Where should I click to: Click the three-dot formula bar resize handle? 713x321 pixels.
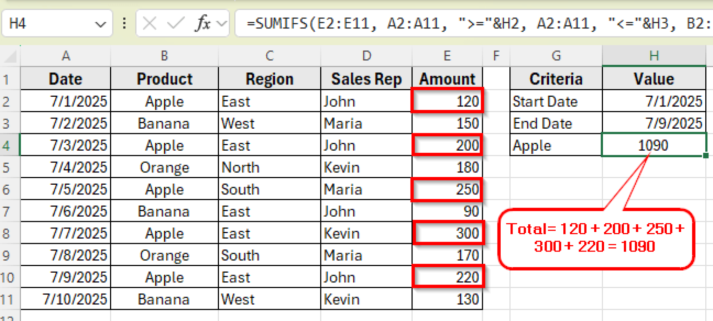click(124, 24)
